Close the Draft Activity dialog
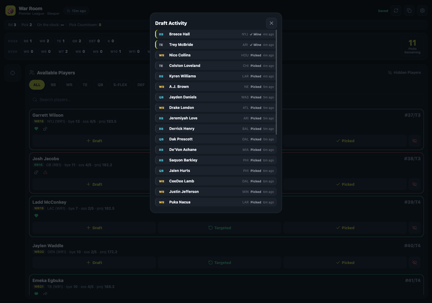432x303 pixels. pyautogui.click(x=271, y=23)
